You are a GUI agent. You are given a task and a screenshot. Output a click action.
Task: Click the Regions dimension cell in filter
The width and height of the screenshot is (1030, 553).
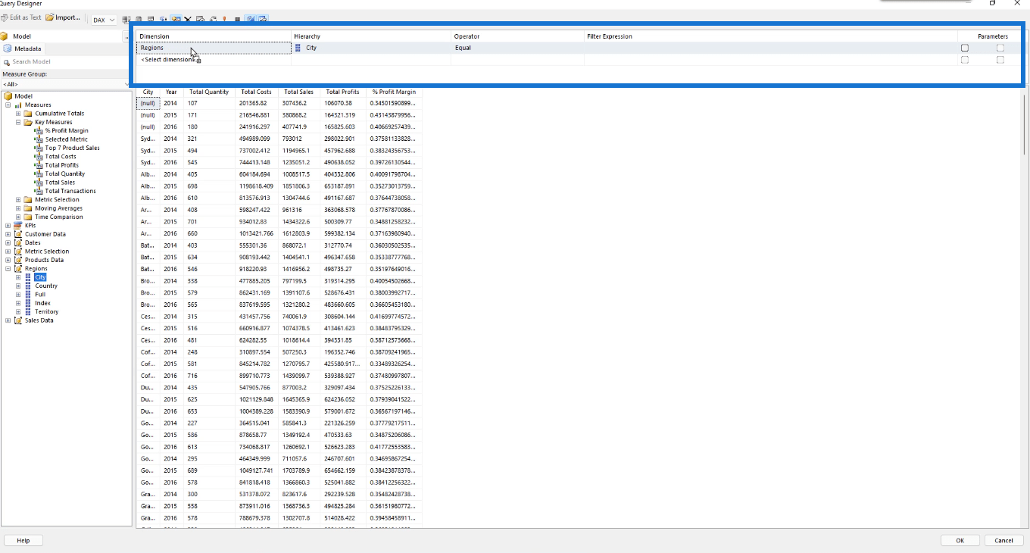coord(214,48)
